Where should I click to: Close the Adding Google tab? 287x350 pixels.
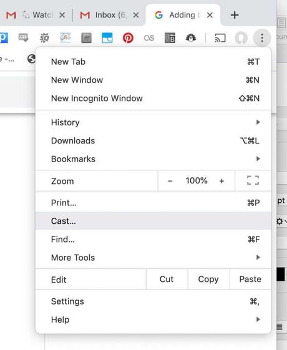click(210, 15)
